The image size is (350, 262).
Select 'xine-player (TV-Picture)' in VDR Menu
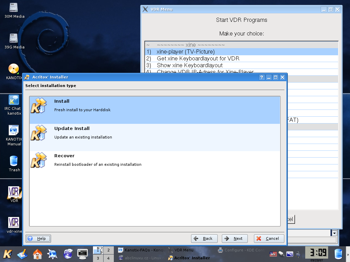tap(241, 52)
